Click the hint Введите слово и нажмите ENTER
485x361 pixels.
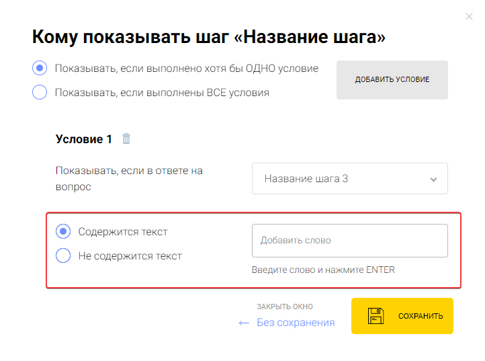click(323, 270)
